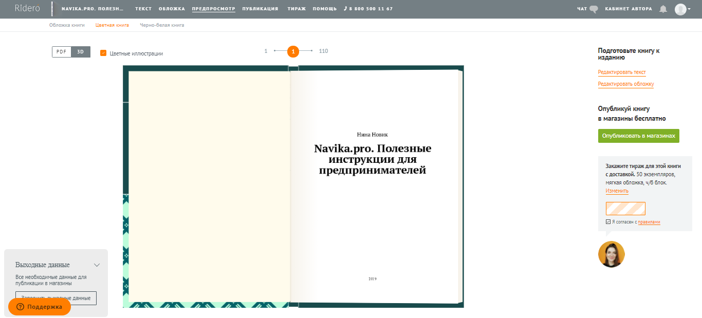
Task: Click Опубликовать в магазинах button
Action: [638, 136]
